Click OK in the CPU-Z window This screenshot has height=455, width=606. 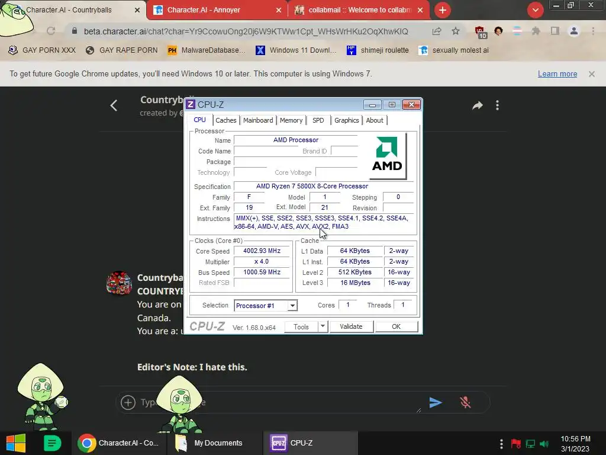click(x=396, y=326)
